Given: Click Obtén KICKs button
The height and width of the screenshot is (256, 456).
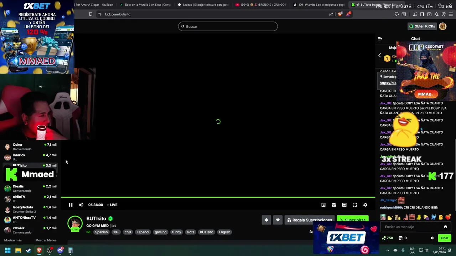Looking at the screenshot, I should pyautogui.click(x=422, y=26).
